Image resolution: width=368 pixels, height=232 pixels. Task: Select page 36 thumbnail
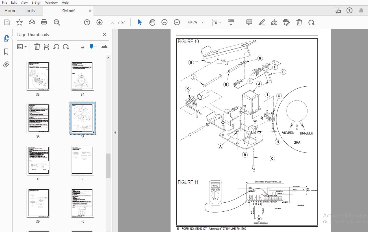click(83, 118)
